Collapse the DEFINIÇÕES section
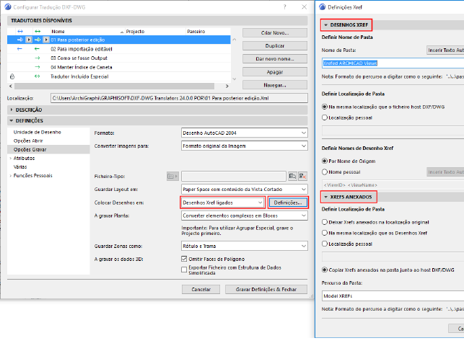 pos(12,120)
